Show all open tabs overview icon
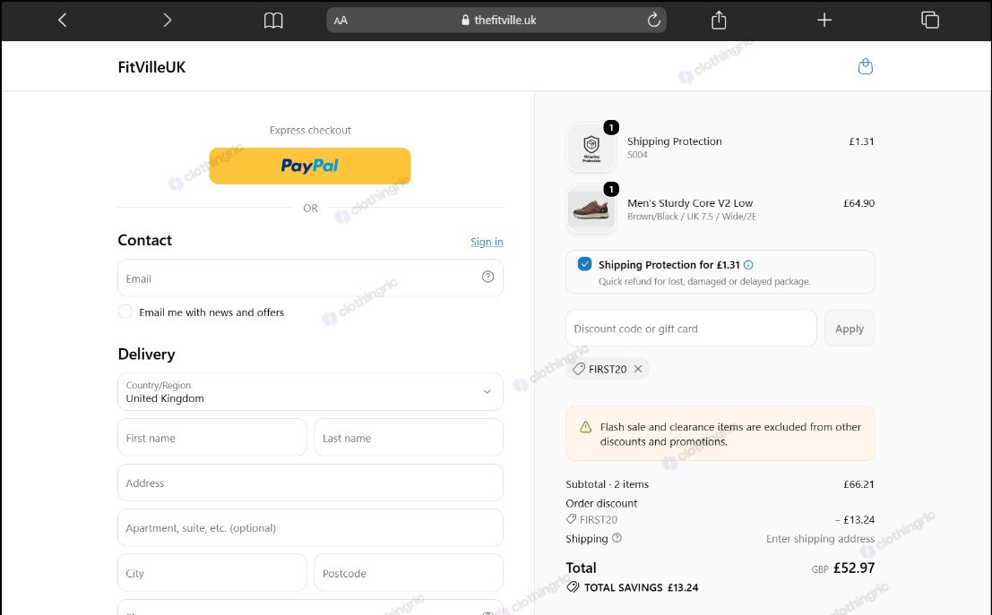The height and width of the screenshot is (615, 992). 930,21
